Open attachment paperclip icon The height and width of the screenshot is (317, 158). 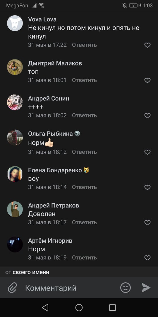tap(13, 288)
